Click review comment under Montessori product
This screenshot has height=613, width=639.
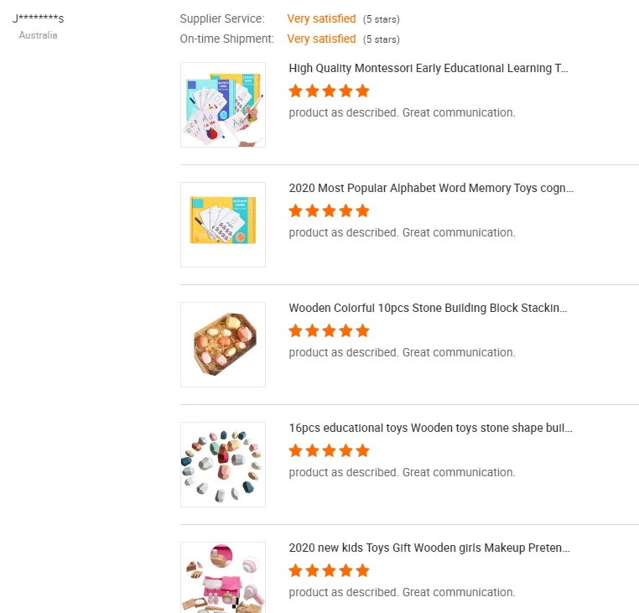point(402,112)
